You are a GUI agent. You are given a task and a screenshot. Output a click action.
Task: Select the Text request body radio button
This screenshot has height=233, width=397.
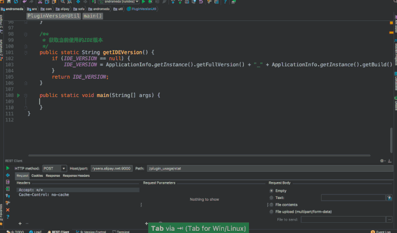tap(271, 197)
